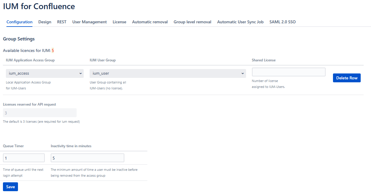Go to SAML 2.0 SSO tab
This screenshot has height=195, width=371.
(x=282, y=22)
